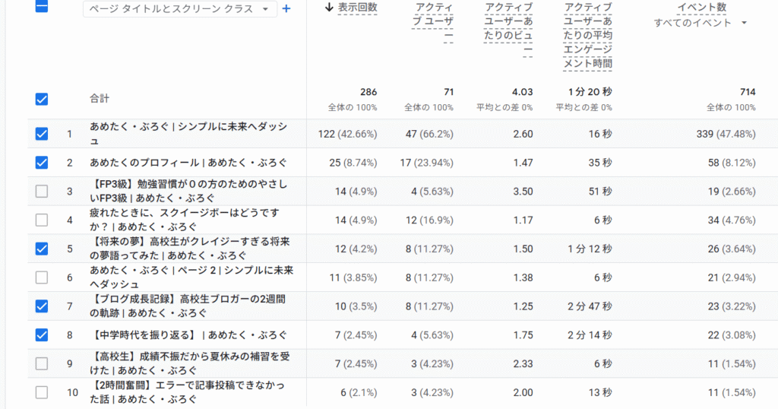Uncheck row 1 あめたく・ぶろぐ シンプルに未来へダッシュ
778x409 pixels.
click(42, 134)
